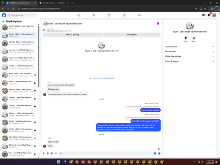Click the conversation list scrollbar
Screen dimensions: 220x165
39,56
